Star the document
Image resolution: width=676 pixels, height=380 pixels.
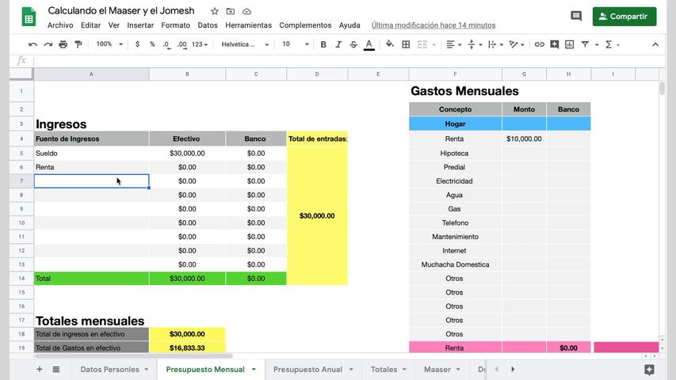[214, 11]
